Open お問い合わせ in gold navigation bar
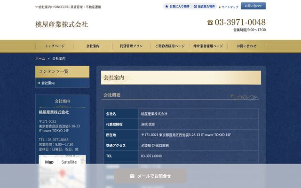The image size is (301, 188). tap(246, 46)
